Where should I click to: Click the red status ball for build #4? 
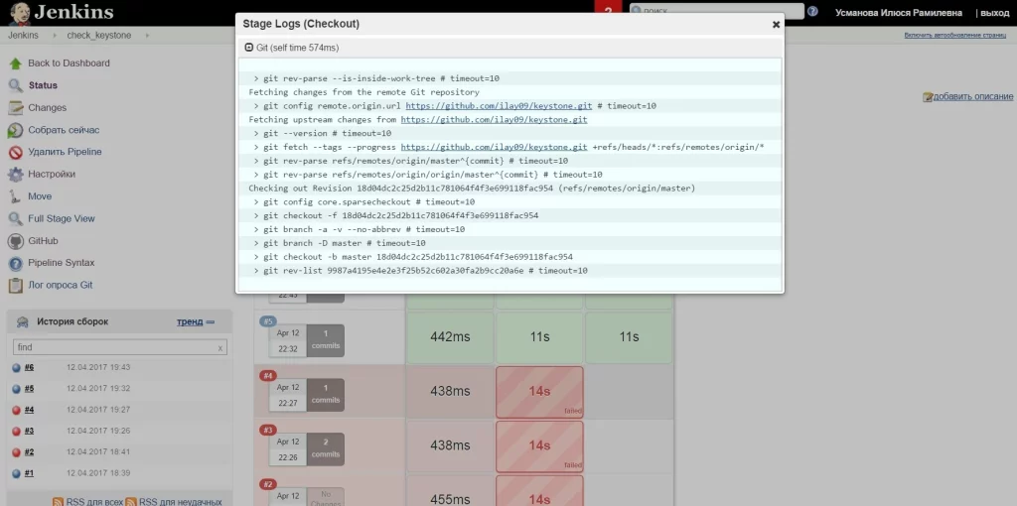(17, 410)
